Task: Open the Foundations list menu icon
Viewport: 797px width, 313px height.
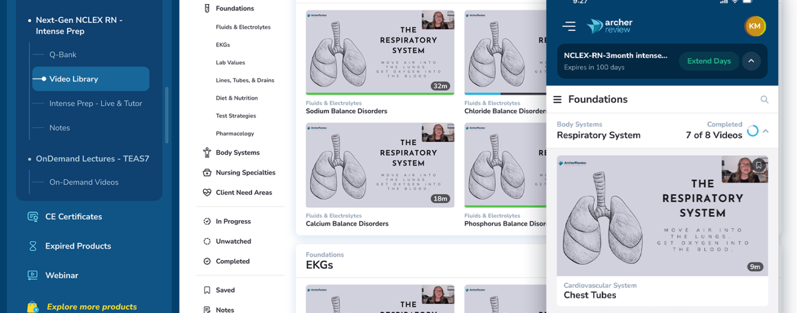Action: coord(557,100)
